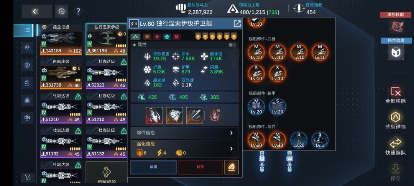This screenshot has width=414, height=186.
Task: Expand the 部件信息 row
Action: (x=184, y=133)
